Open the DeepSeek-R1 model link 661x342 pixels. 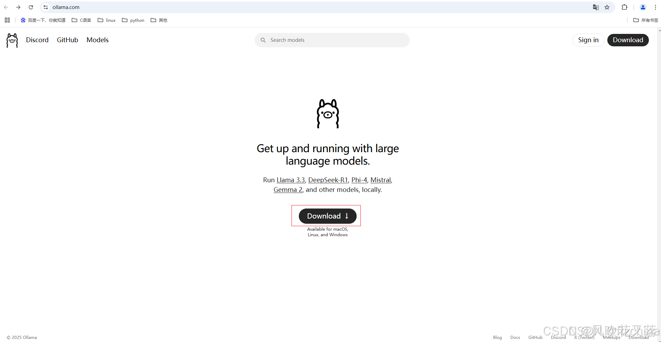(328, 180)
